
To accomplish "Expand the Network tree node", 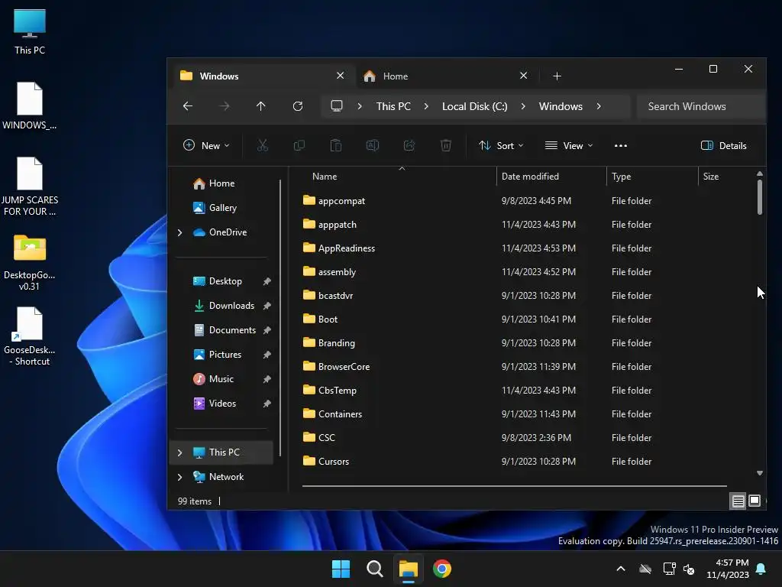I will point(180,477).
